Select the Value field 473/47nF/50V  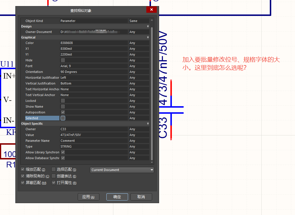point(94,135)
